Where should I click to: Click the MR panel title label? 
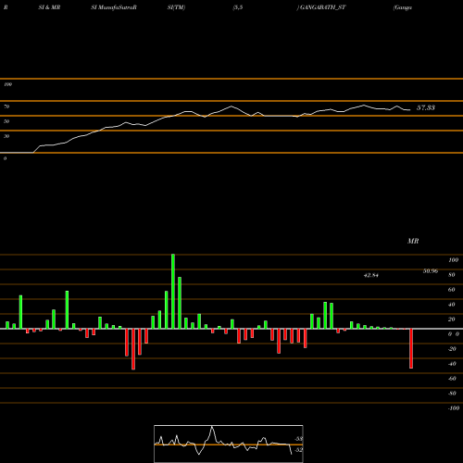point(413,241)
